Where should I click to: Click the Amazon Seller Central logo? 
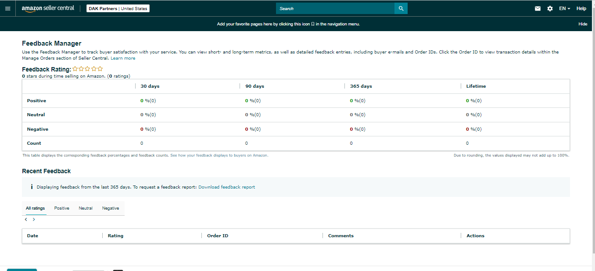[48, 8]
